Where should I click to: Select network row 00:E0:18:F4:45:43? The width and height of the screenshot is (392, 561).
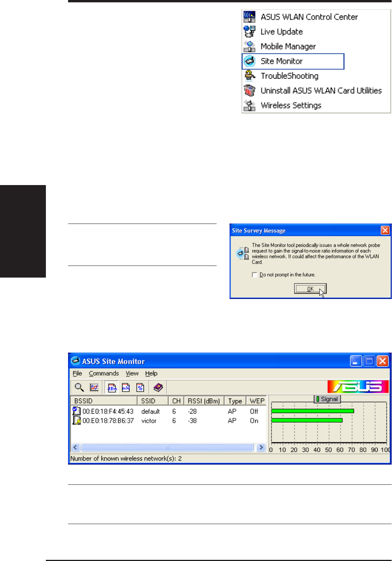169,411
